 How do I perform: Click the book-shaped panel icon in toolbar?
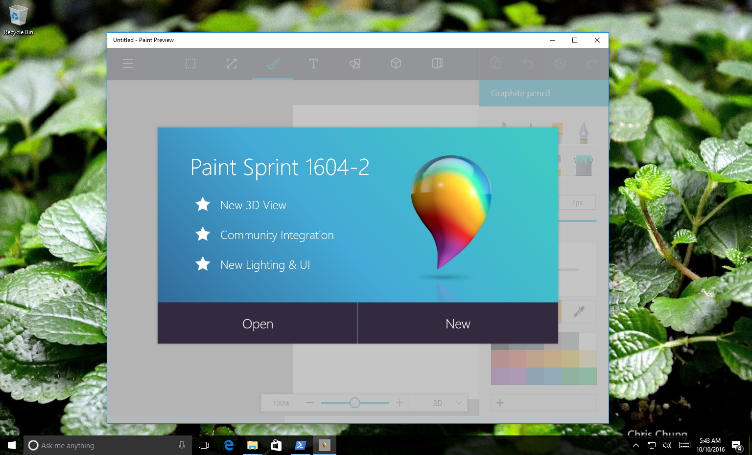coord(437,64)
